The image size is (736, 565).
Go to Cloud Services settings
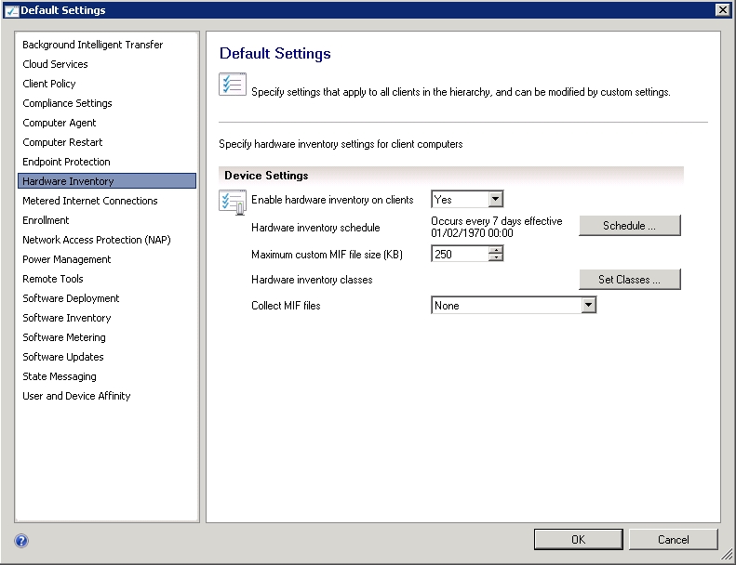[x=55, y=64]
